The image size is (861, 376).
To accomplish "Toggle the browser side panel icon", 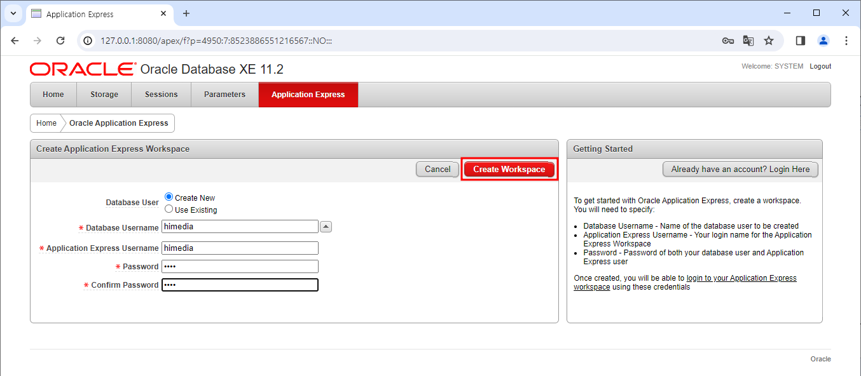I will [x=801, y=41].
